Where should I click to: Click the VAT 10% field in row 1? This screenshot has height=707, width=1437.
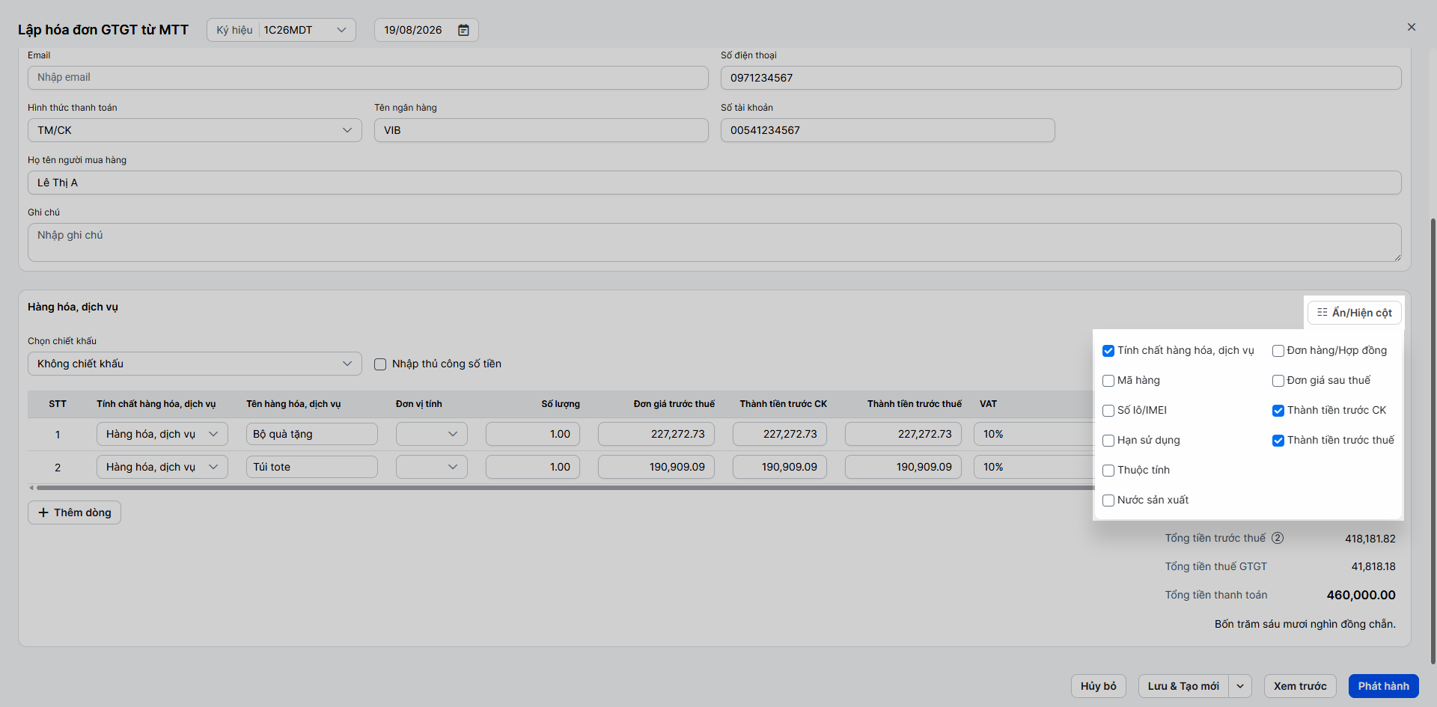[x=1033, y=434]
